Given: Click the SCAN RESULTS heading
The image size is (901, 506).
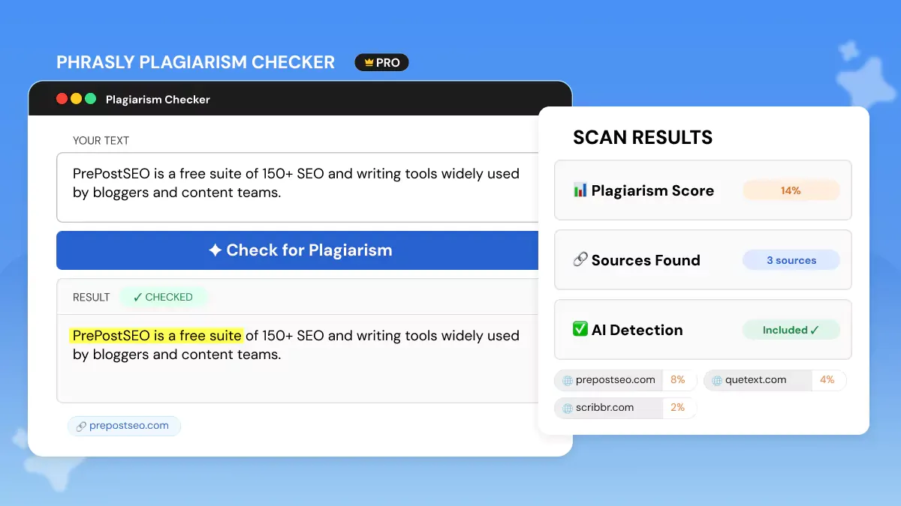Looking at the screenshot, I should 643,137.
